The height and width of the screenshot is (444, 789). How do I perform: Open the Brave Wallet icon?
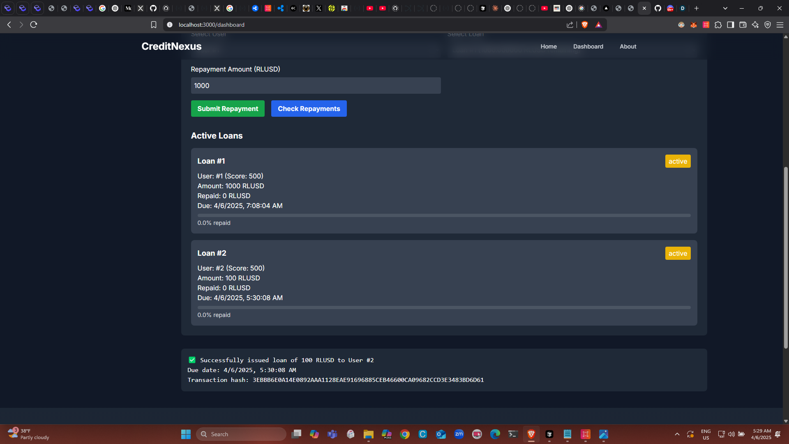tap(743, 25)
